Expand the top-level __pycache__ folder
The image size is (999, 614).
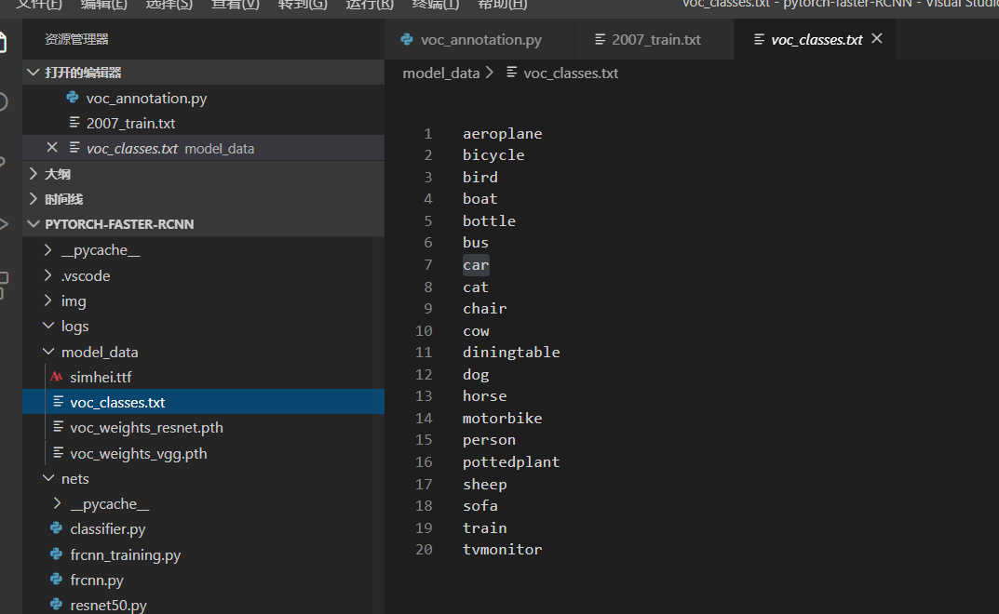[48, 249]
